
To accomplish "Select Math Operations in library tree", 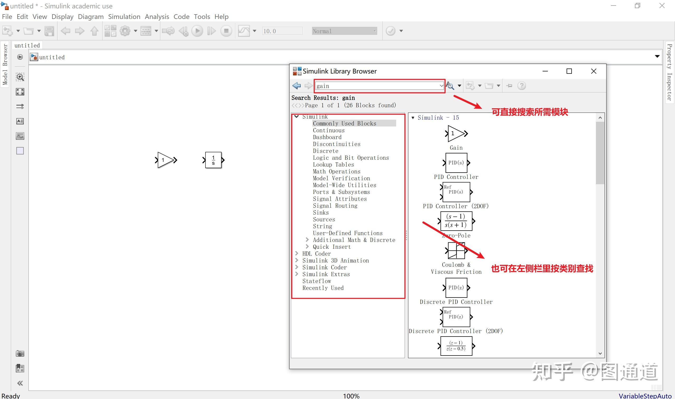I will [336, 171].
